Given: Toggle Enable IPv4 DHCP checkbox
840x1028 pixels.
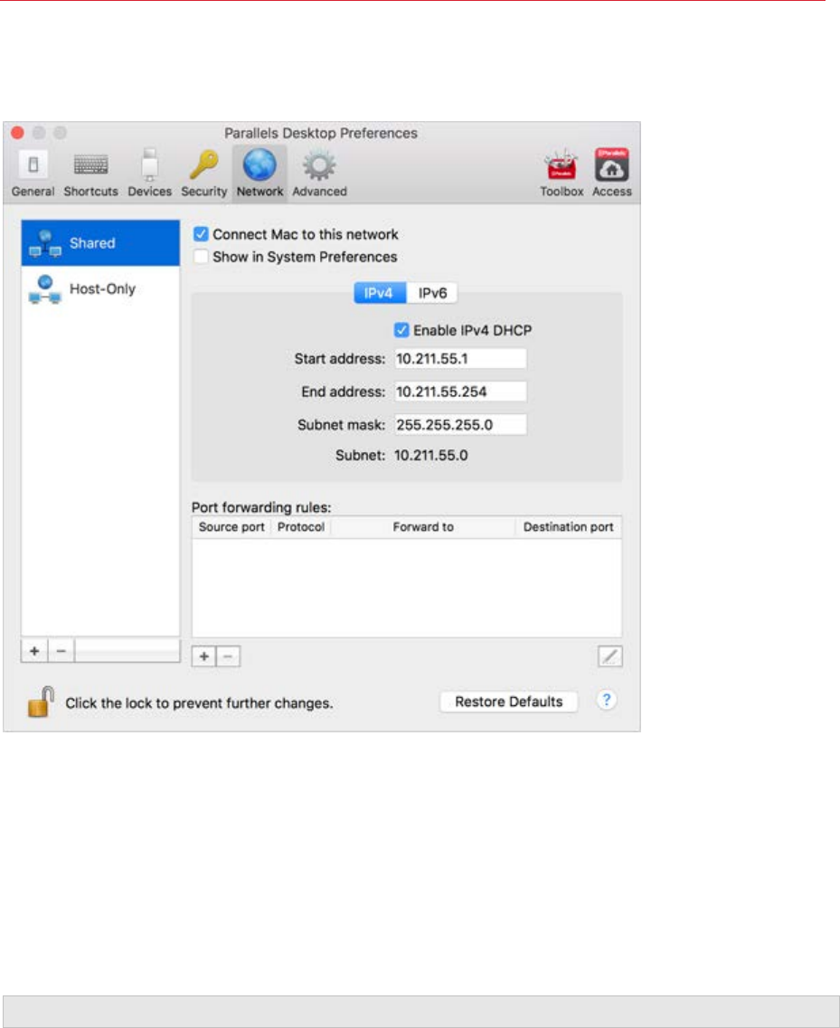Looking at the screenshot, I should [401, 330].
